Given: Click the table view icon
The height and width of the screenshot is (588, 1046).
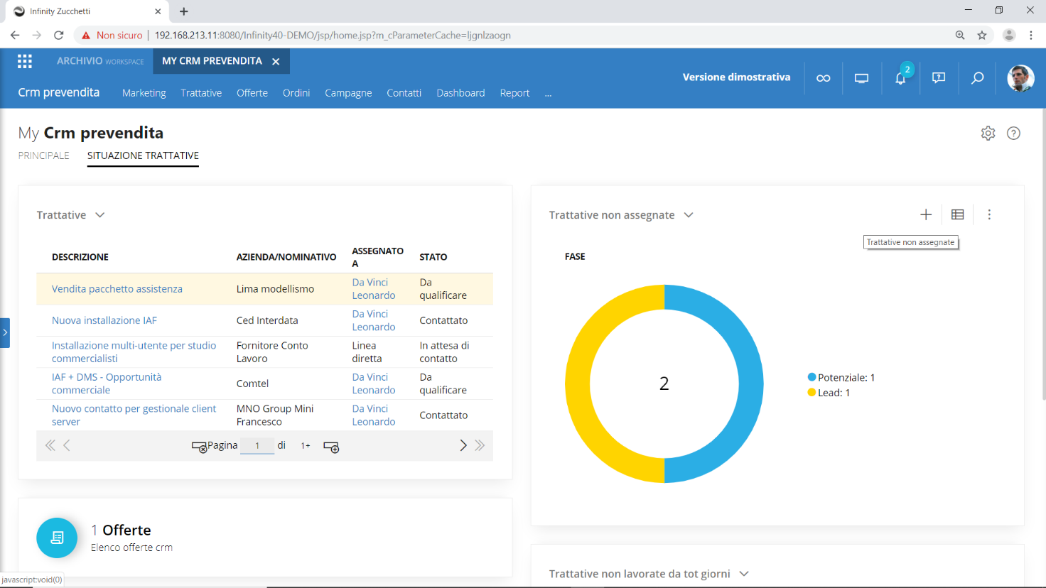Looking at the screenshot, I should pyautogui.click(x=957, y=214).
